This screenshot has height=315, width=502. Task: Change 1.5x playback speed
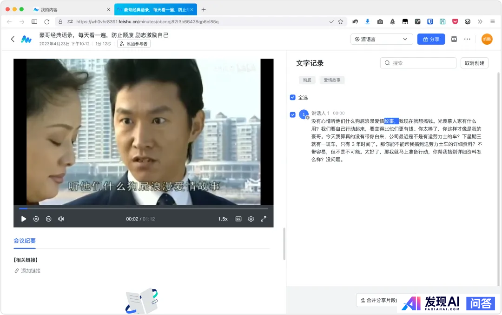click(223, 219)
